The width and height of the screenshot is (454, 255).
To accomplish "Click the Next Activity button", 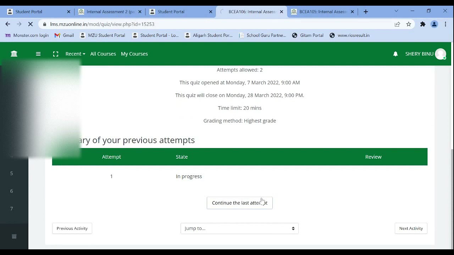I will coord(411,228).
